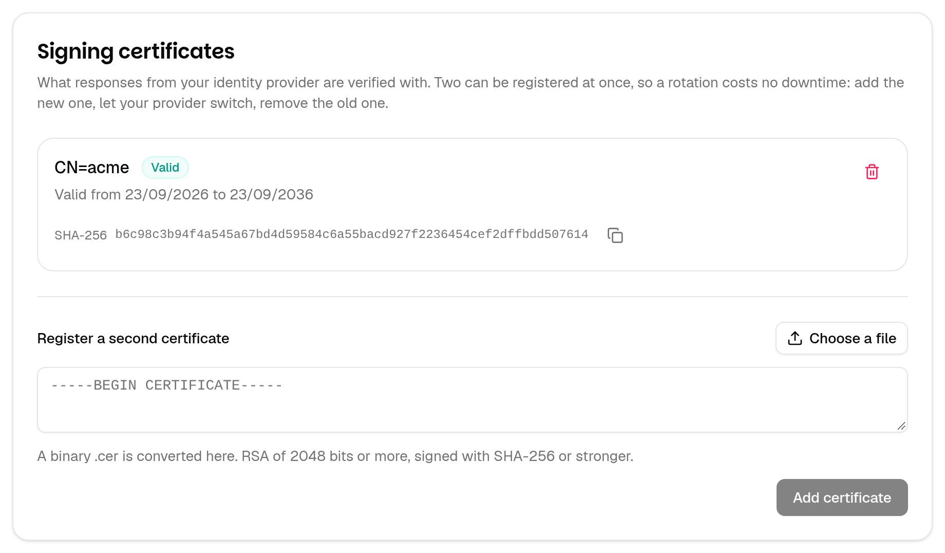The height and width of the screenshot is (553, 945).
Task: Click the "Add certificate" label text
Action: coord(842,497)
